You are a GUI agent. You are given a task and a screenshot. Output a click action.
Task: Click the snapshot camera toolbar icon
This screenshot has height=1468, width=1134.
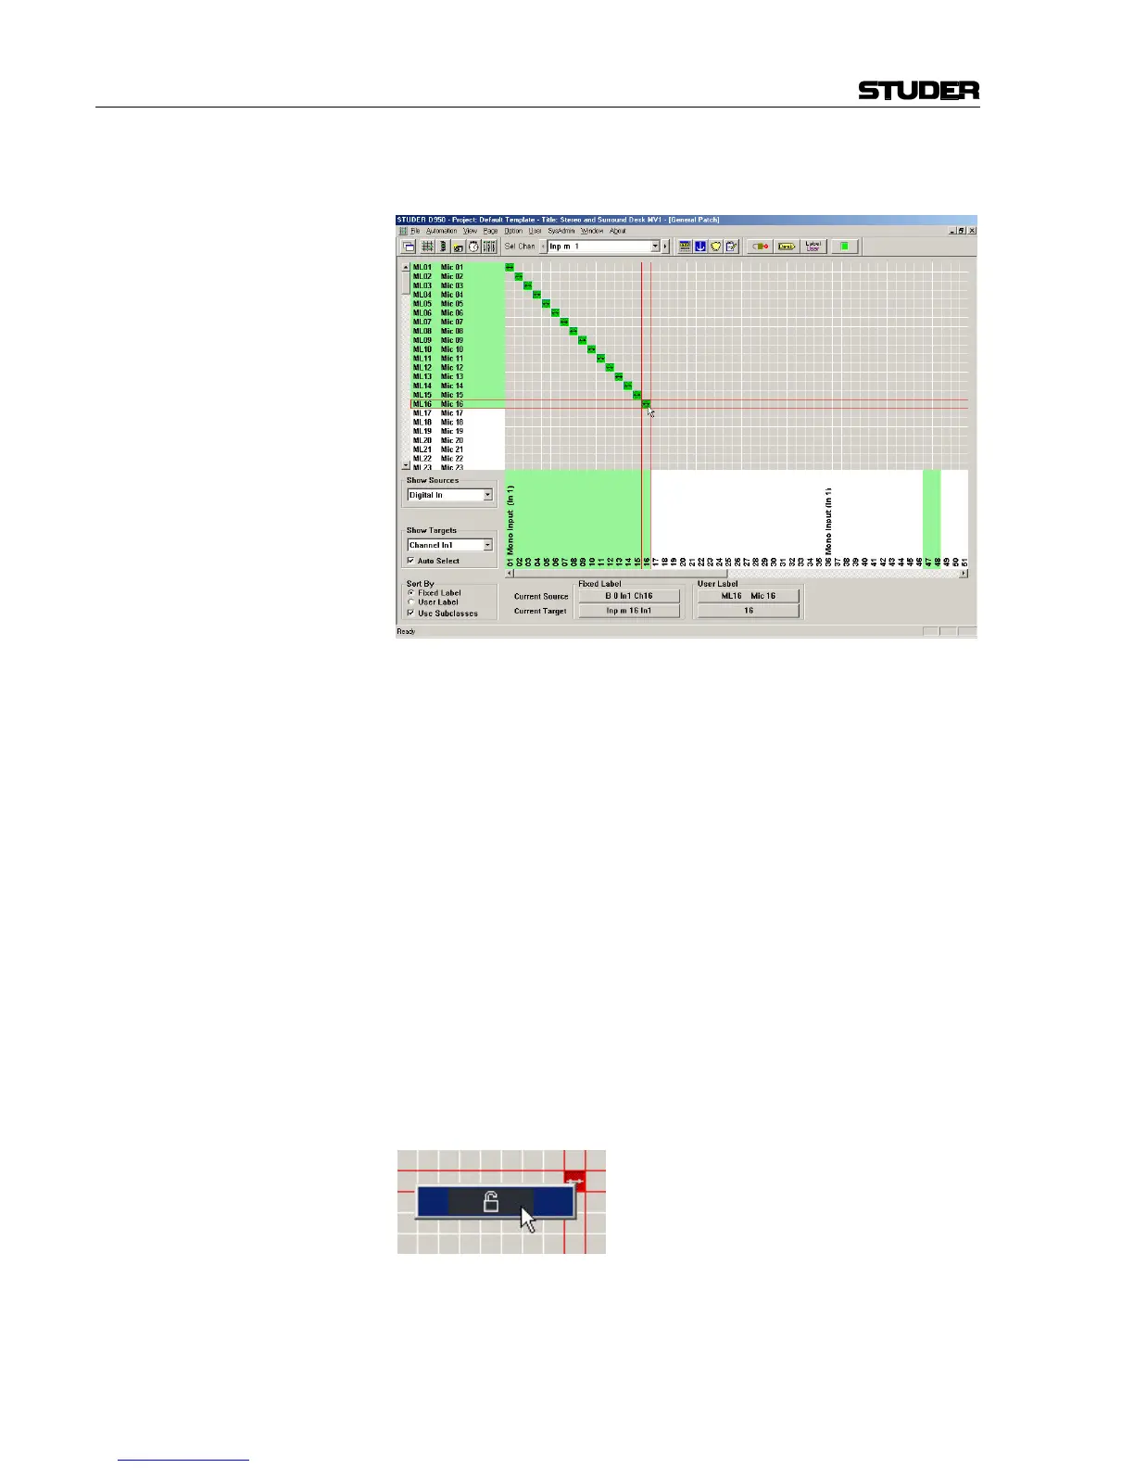point(458,247)
